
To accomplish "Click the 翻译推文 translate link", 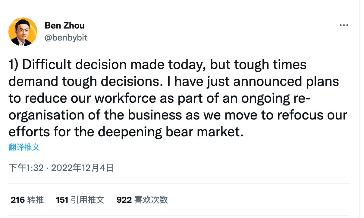I will click(24, 147).
